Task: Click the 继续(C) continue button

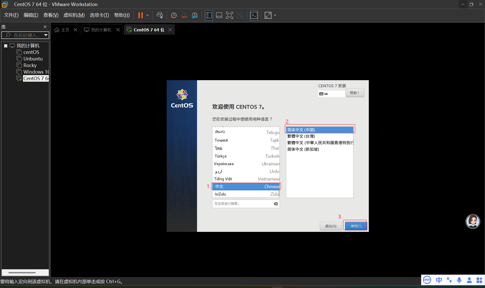Action: pyautogui.click(x=356, y=226)
